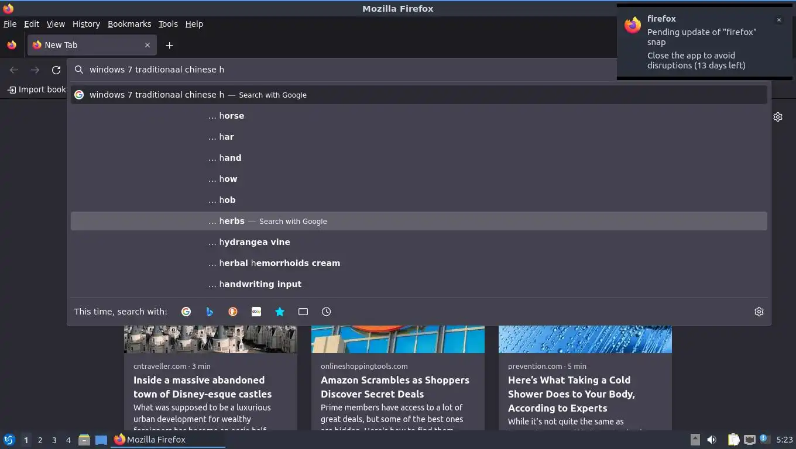Click the taskbar clock showing 5:23

pyautogui.click(x=784, y=440)
